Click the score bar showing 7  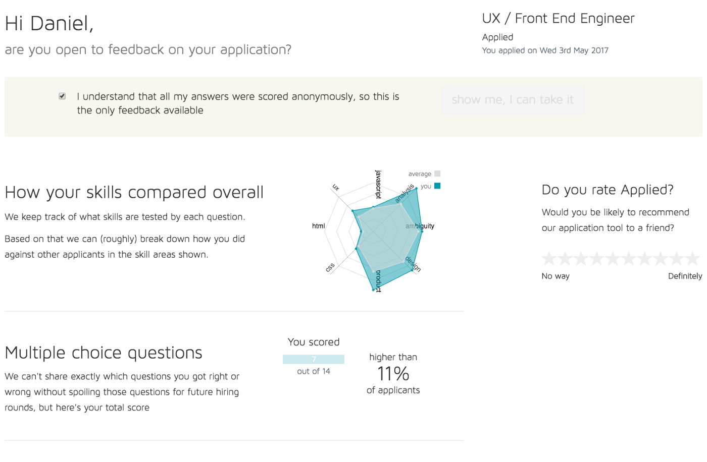click(314, 359)
